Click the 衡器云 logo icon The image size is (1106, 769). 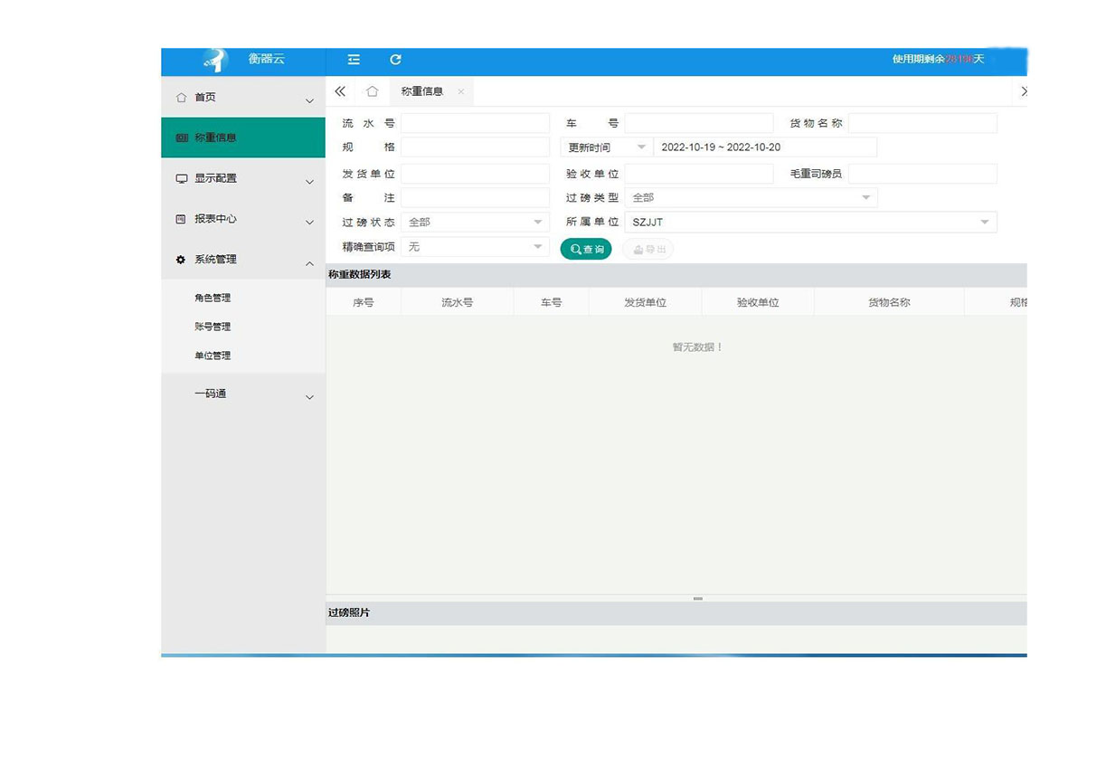[215, 61]
